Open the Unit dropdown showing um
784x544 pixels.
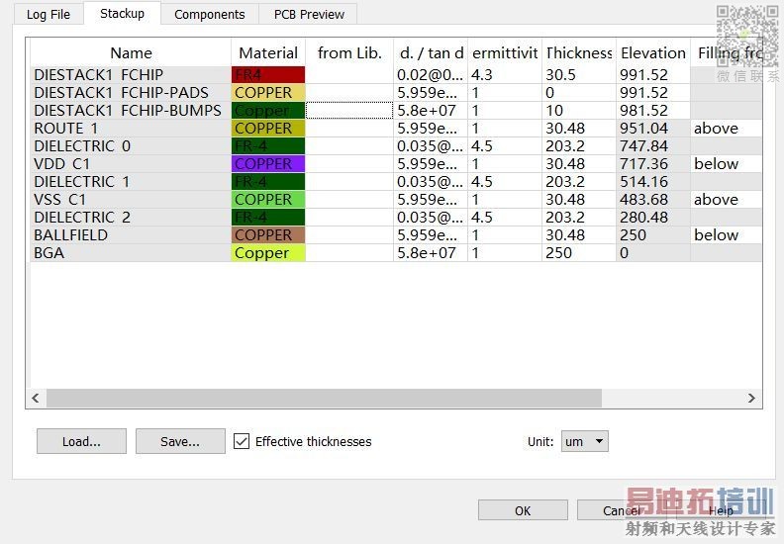point(584,441)
